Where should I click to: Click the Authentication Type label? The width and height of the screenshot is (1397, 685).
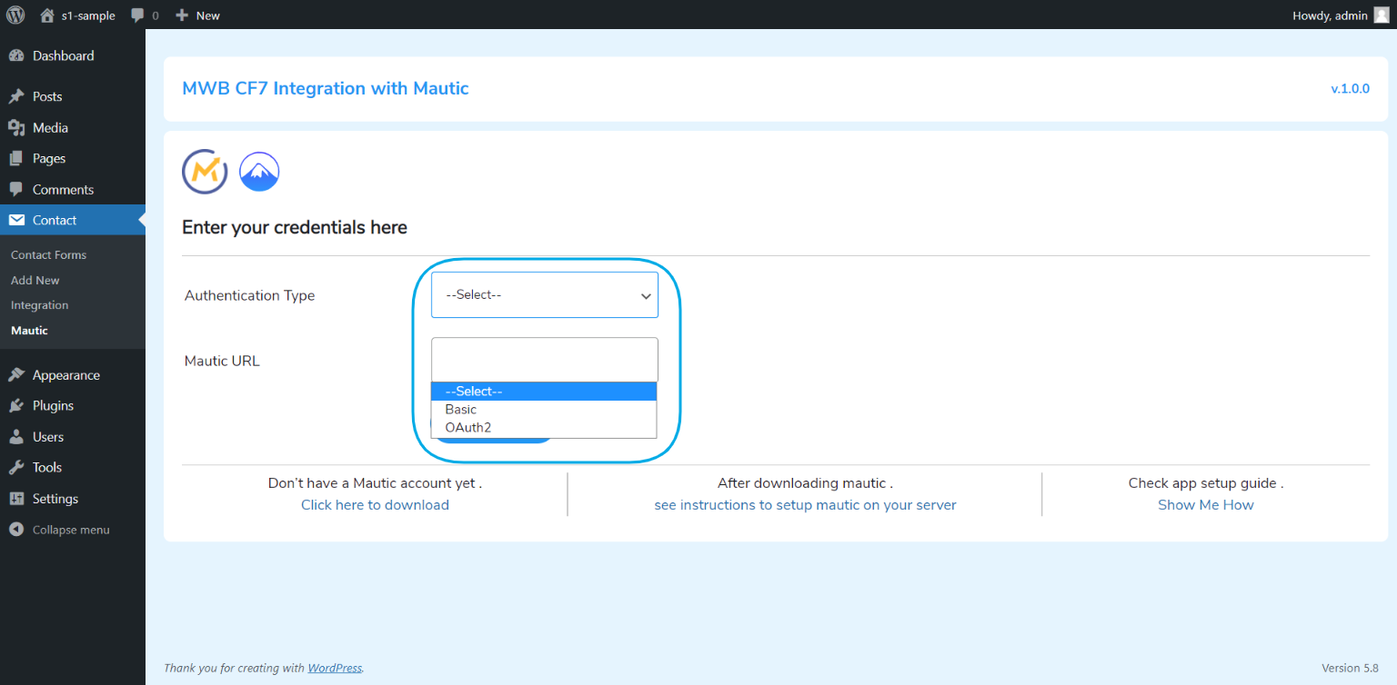(x=250, y=295)
